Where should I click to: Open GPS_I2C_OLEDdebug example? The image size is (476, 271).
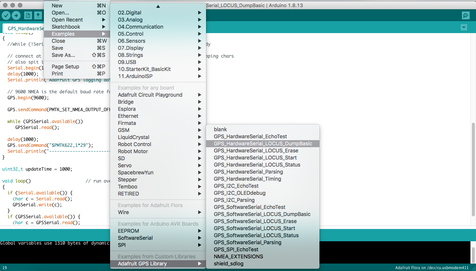tap(263, 193)
